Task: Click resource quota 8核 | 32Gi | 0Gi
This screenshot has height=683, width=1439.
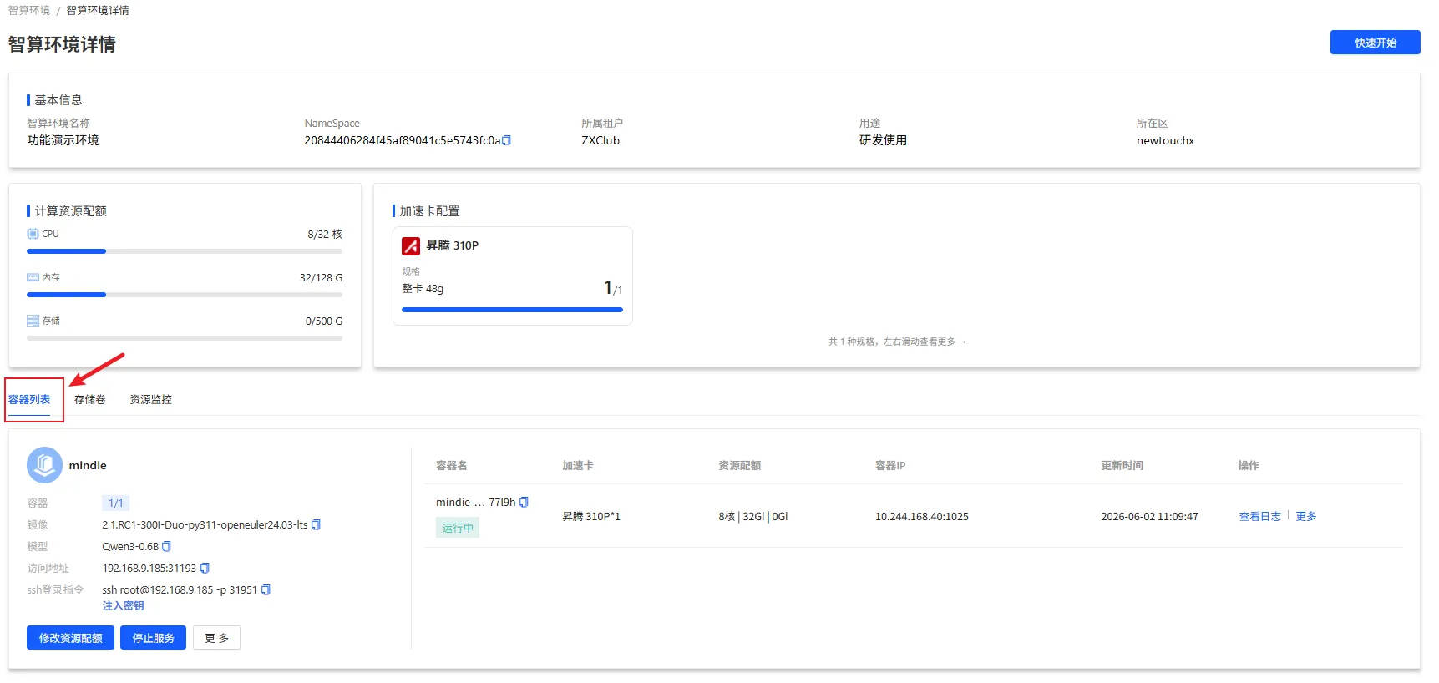Action: coord(752,517)
